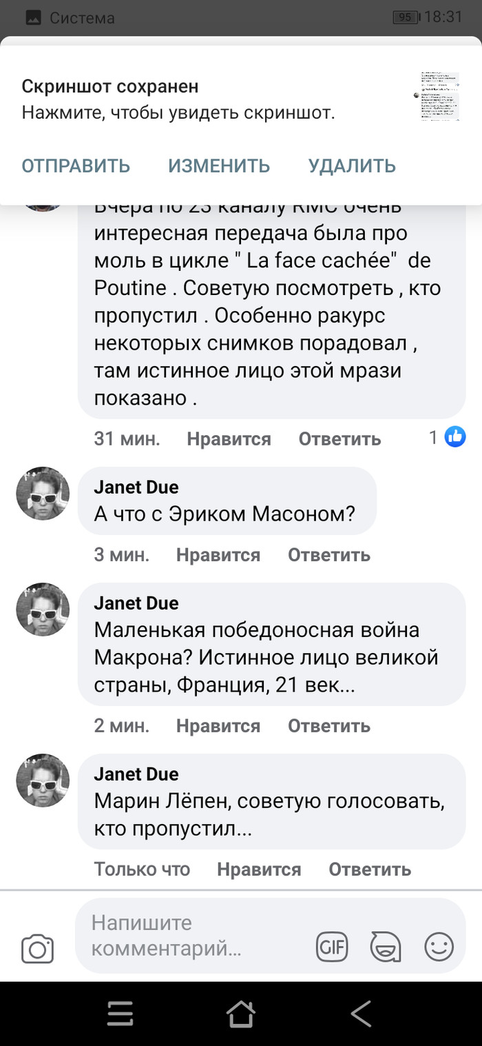The height and width of the screenshot is (1046, 482).
Task: Tap the Android back arrow
Action: (x=361, y=1014)
